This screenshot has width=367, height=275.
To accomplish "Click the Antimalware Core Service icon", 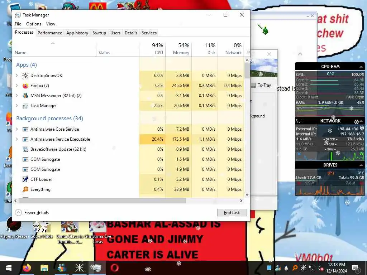I will pos(25,129).
